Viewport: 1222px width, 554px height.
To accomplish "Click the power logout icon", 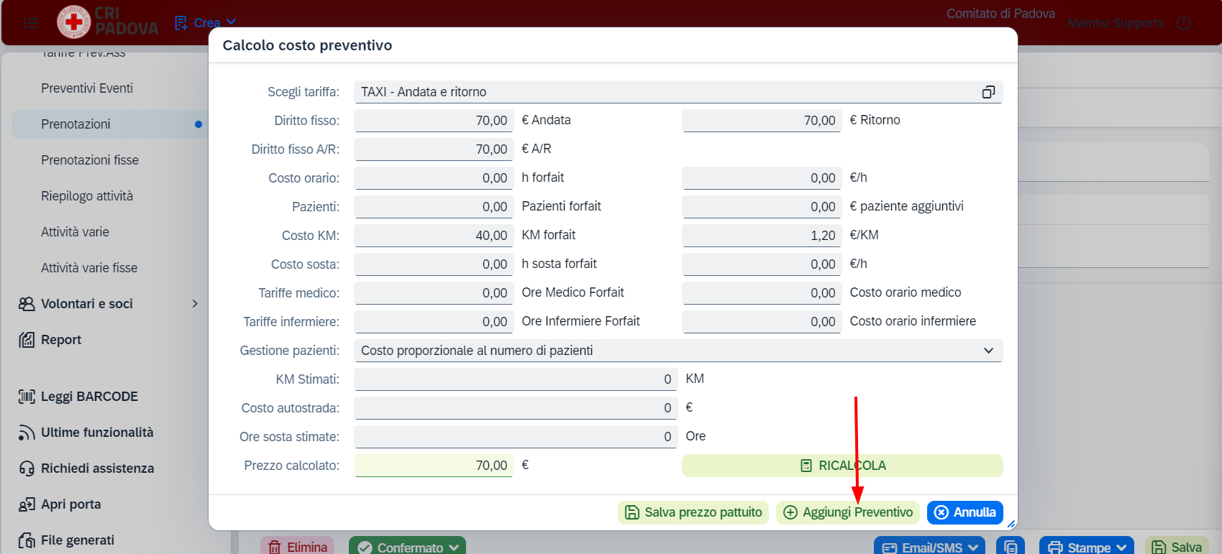I will click(1184, 23).
